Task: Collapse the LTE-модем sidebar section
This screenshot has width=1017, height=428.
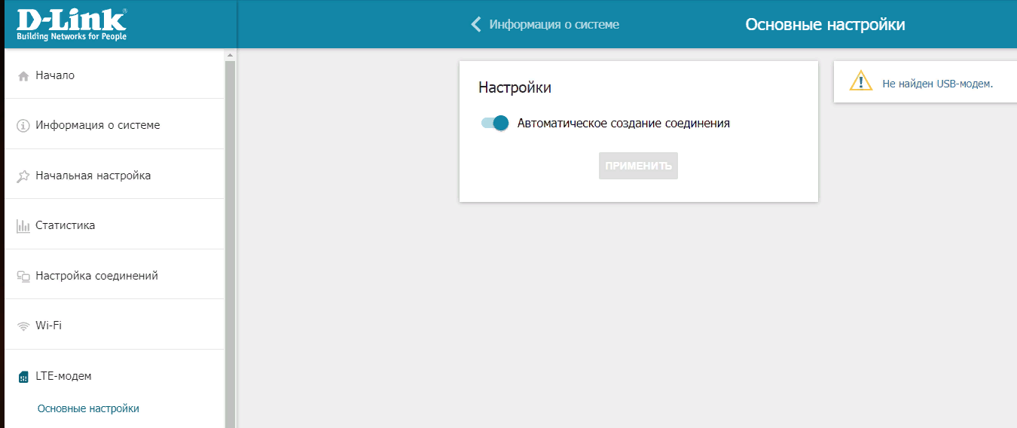Action: pos(63,376)
